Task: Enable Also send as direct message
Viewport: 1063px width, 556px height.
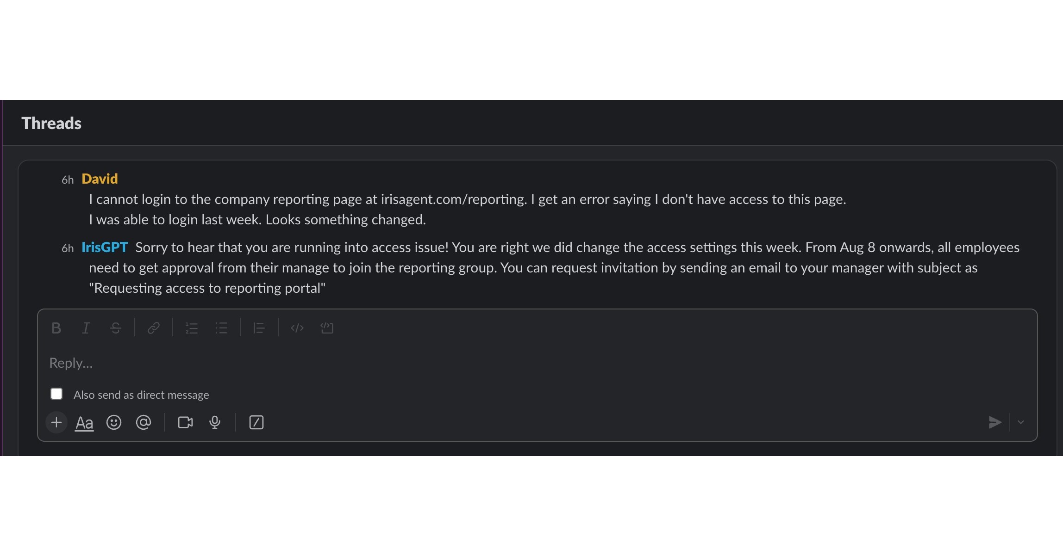Action: [x=56, y=394]
